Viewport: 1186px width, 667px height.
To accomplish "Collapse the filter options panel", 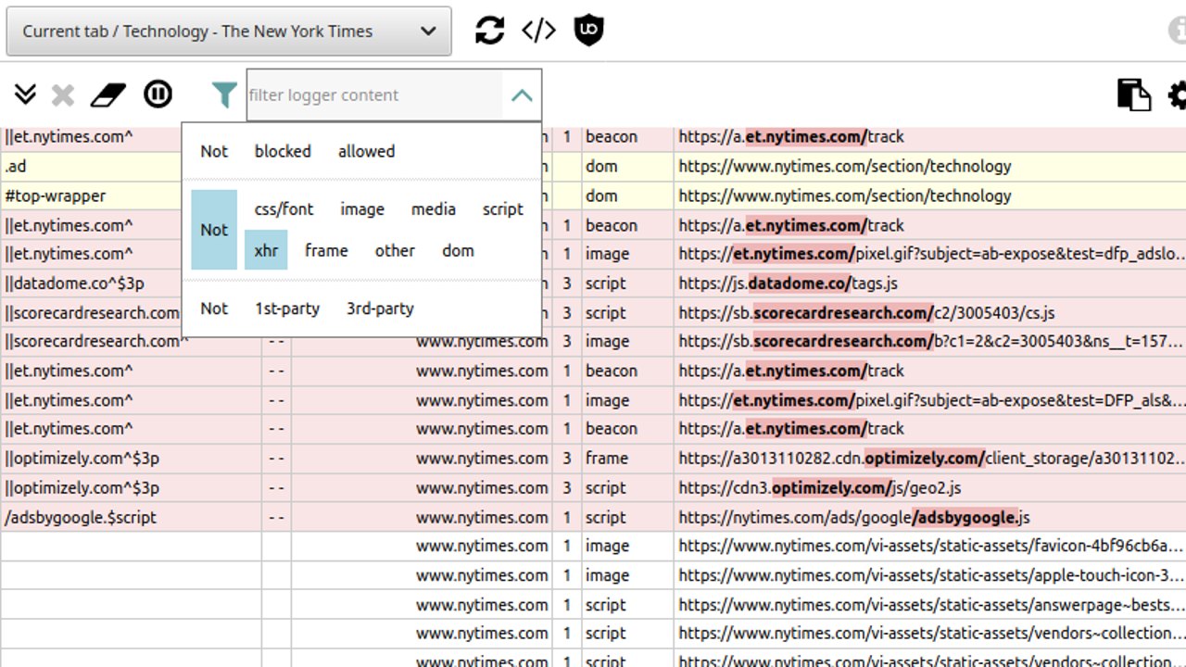I will tap(522, 94).
